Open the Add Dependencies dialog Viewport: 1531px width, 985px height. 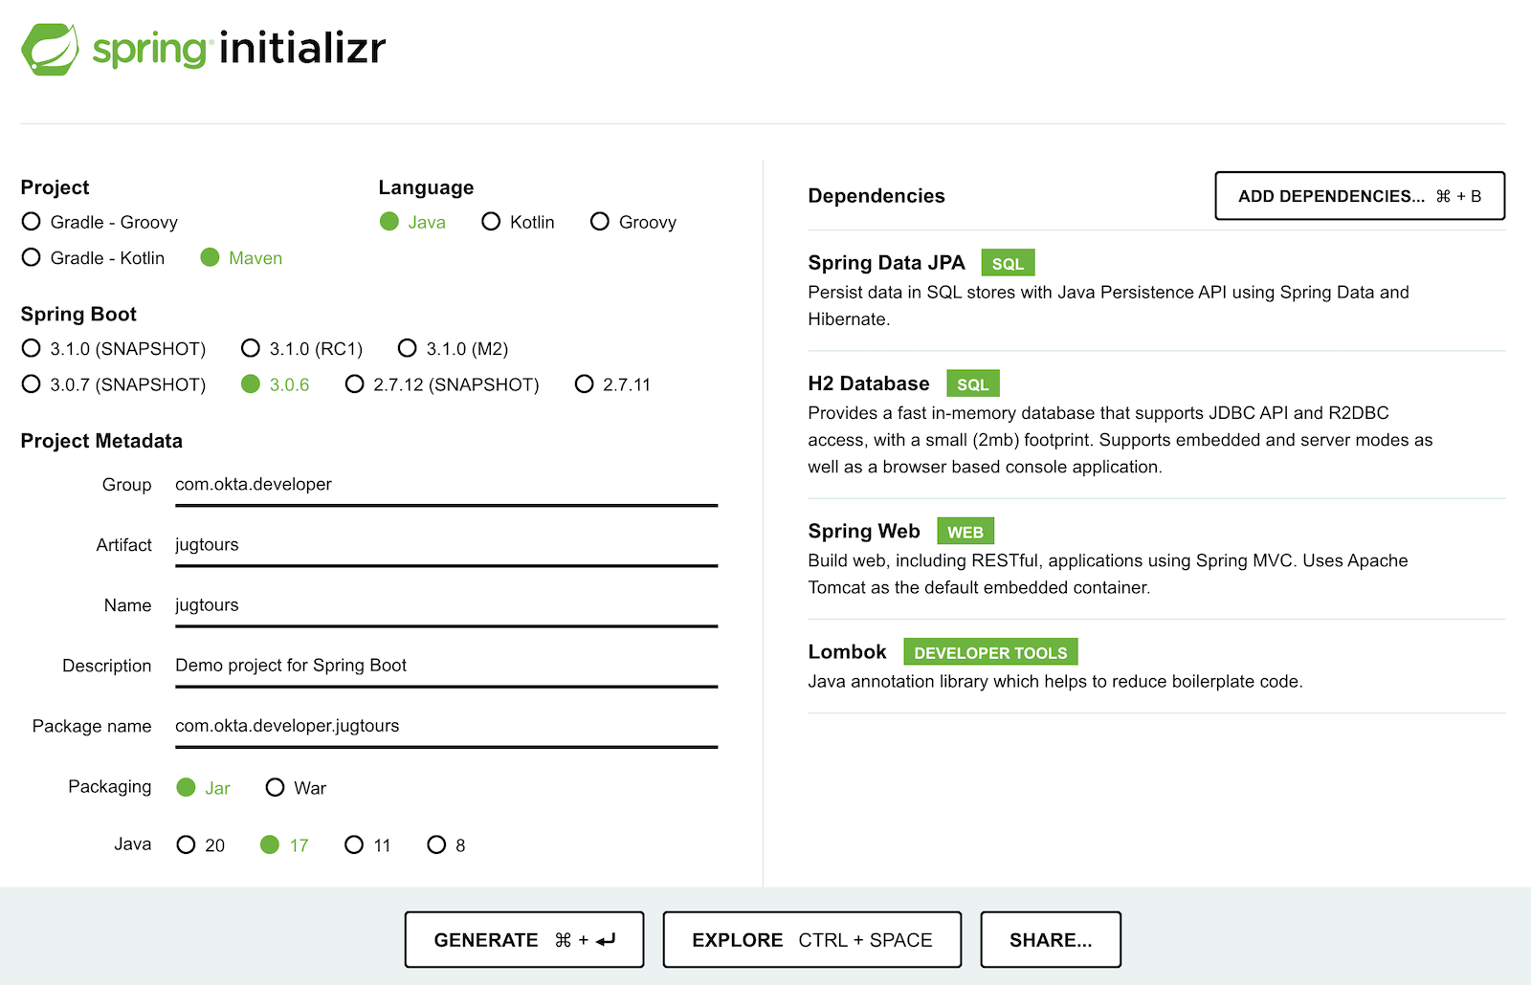click(1359, 196)
